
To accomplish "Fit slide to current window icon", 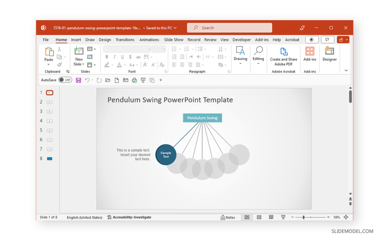I will pos(346,217).
